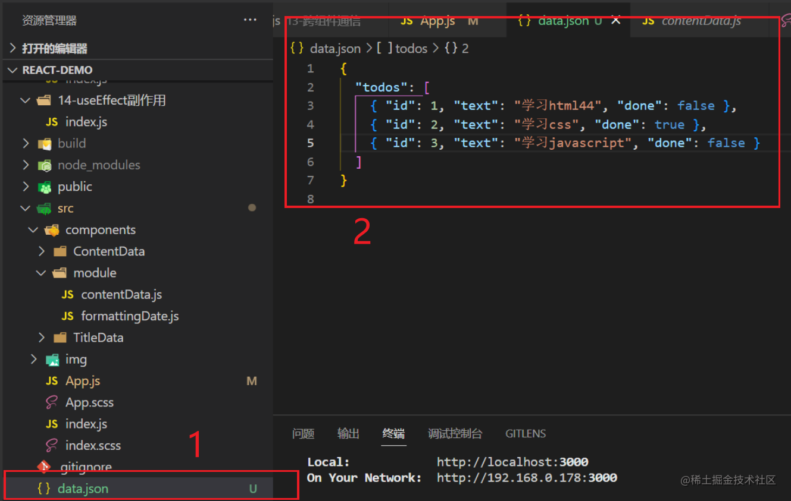Click the ContentData folder icon

(60, 251)
